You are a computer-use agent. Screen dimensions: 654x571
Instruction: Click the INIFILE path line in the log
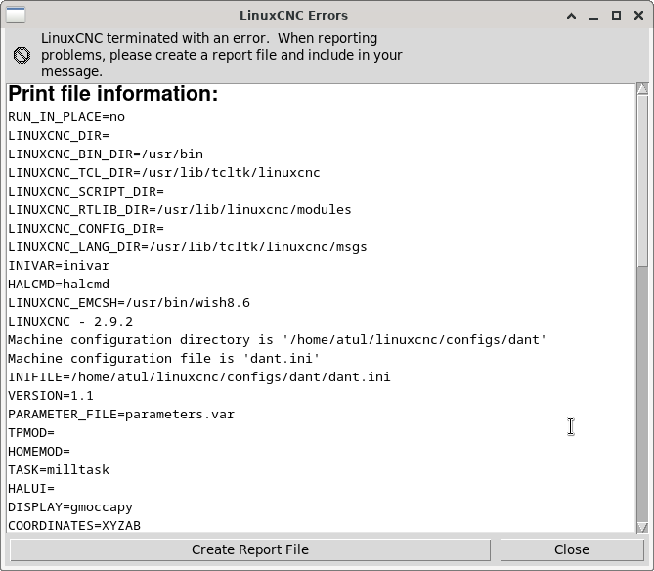[x=199, y=377]
